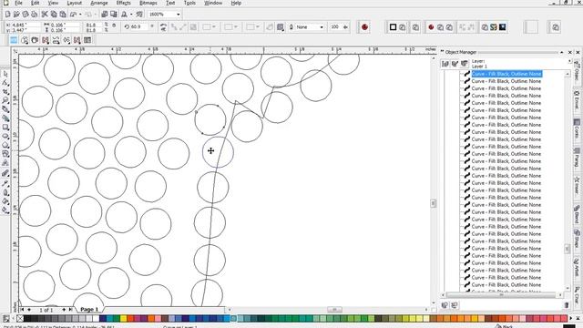Image resolution: width=583 pixels, height=328 pixels.
Task: Open the Undo history dropdown arrow
Action: coord(80,15)
